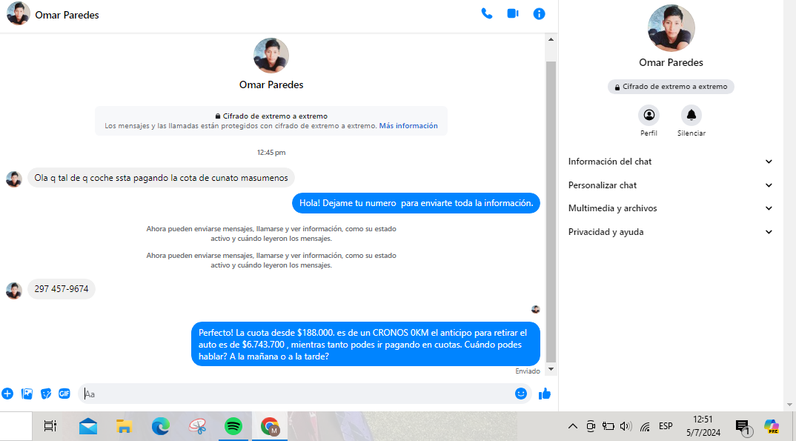Expand Información del chat section
796x441 pixels.
pyautogui.click(x=670, y=162)
